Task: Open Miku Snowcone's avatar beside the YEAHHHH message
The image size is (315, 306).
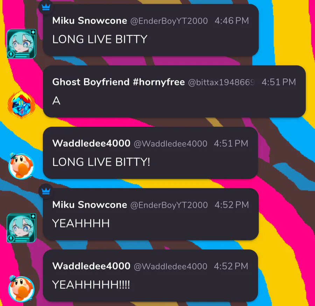Action: [x=21, y=228]
